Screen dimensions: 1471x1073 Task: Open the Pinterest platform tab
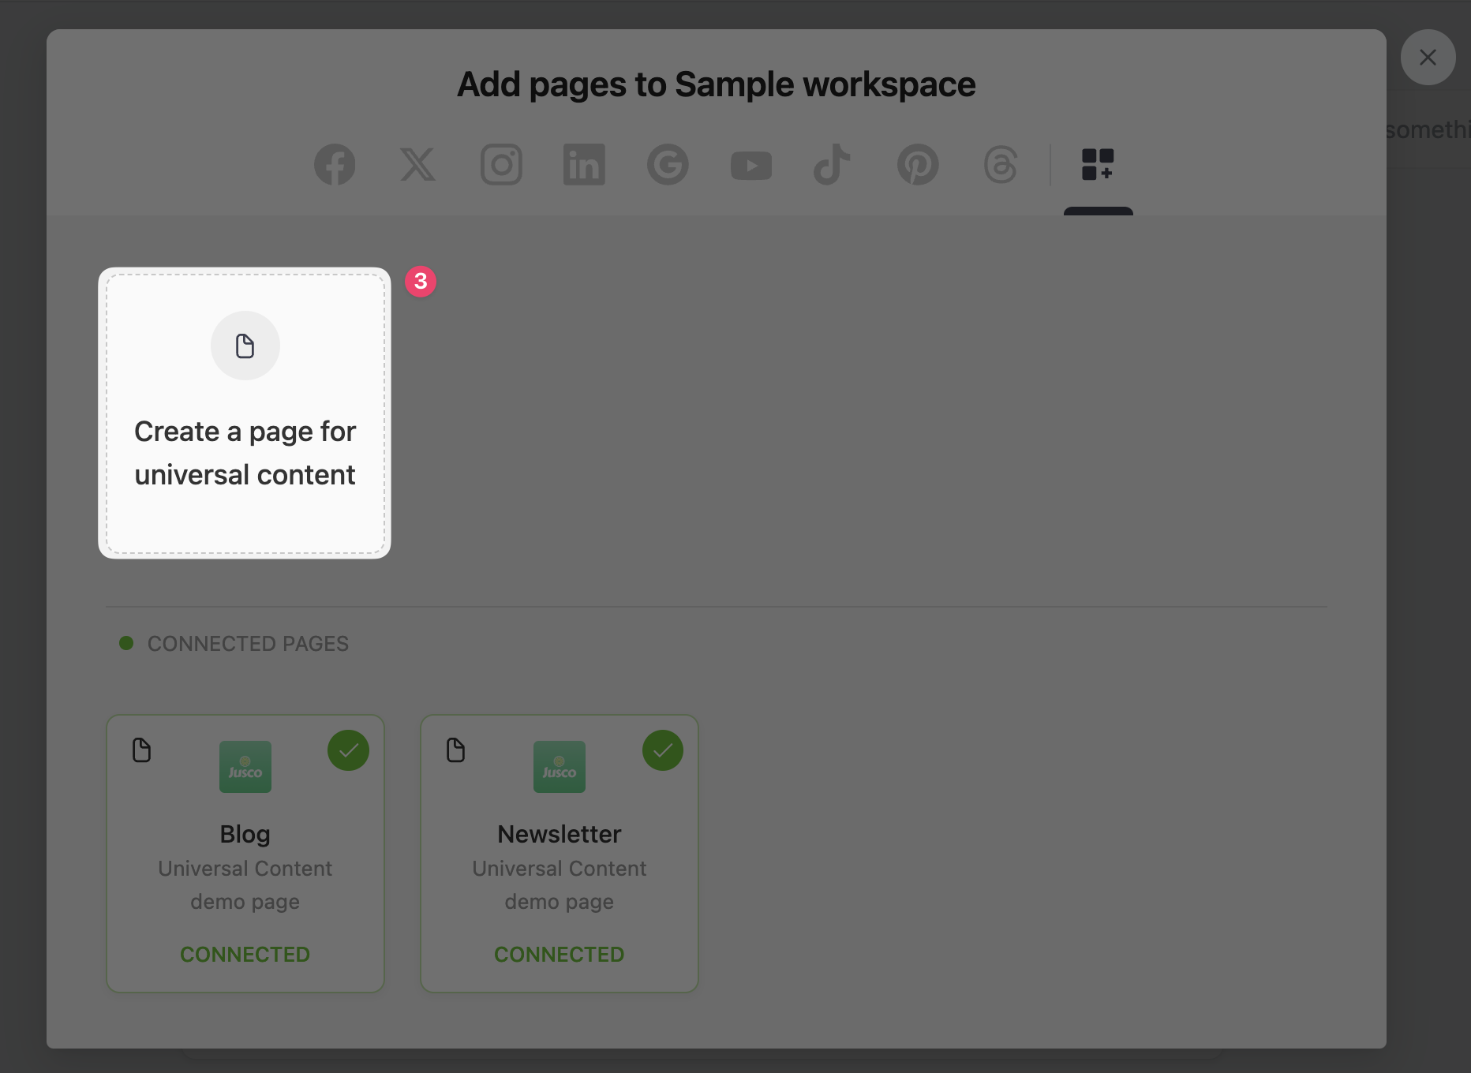coord(917,165)
